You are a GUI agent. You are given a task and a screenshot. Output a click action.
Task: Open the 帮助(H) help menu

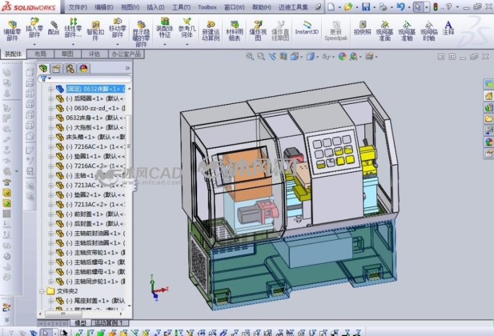tap(261, 7)
